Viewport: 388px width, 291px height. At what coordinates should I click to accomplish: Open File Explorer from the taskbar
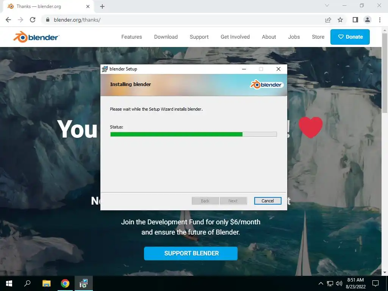[x=46, y=283]
